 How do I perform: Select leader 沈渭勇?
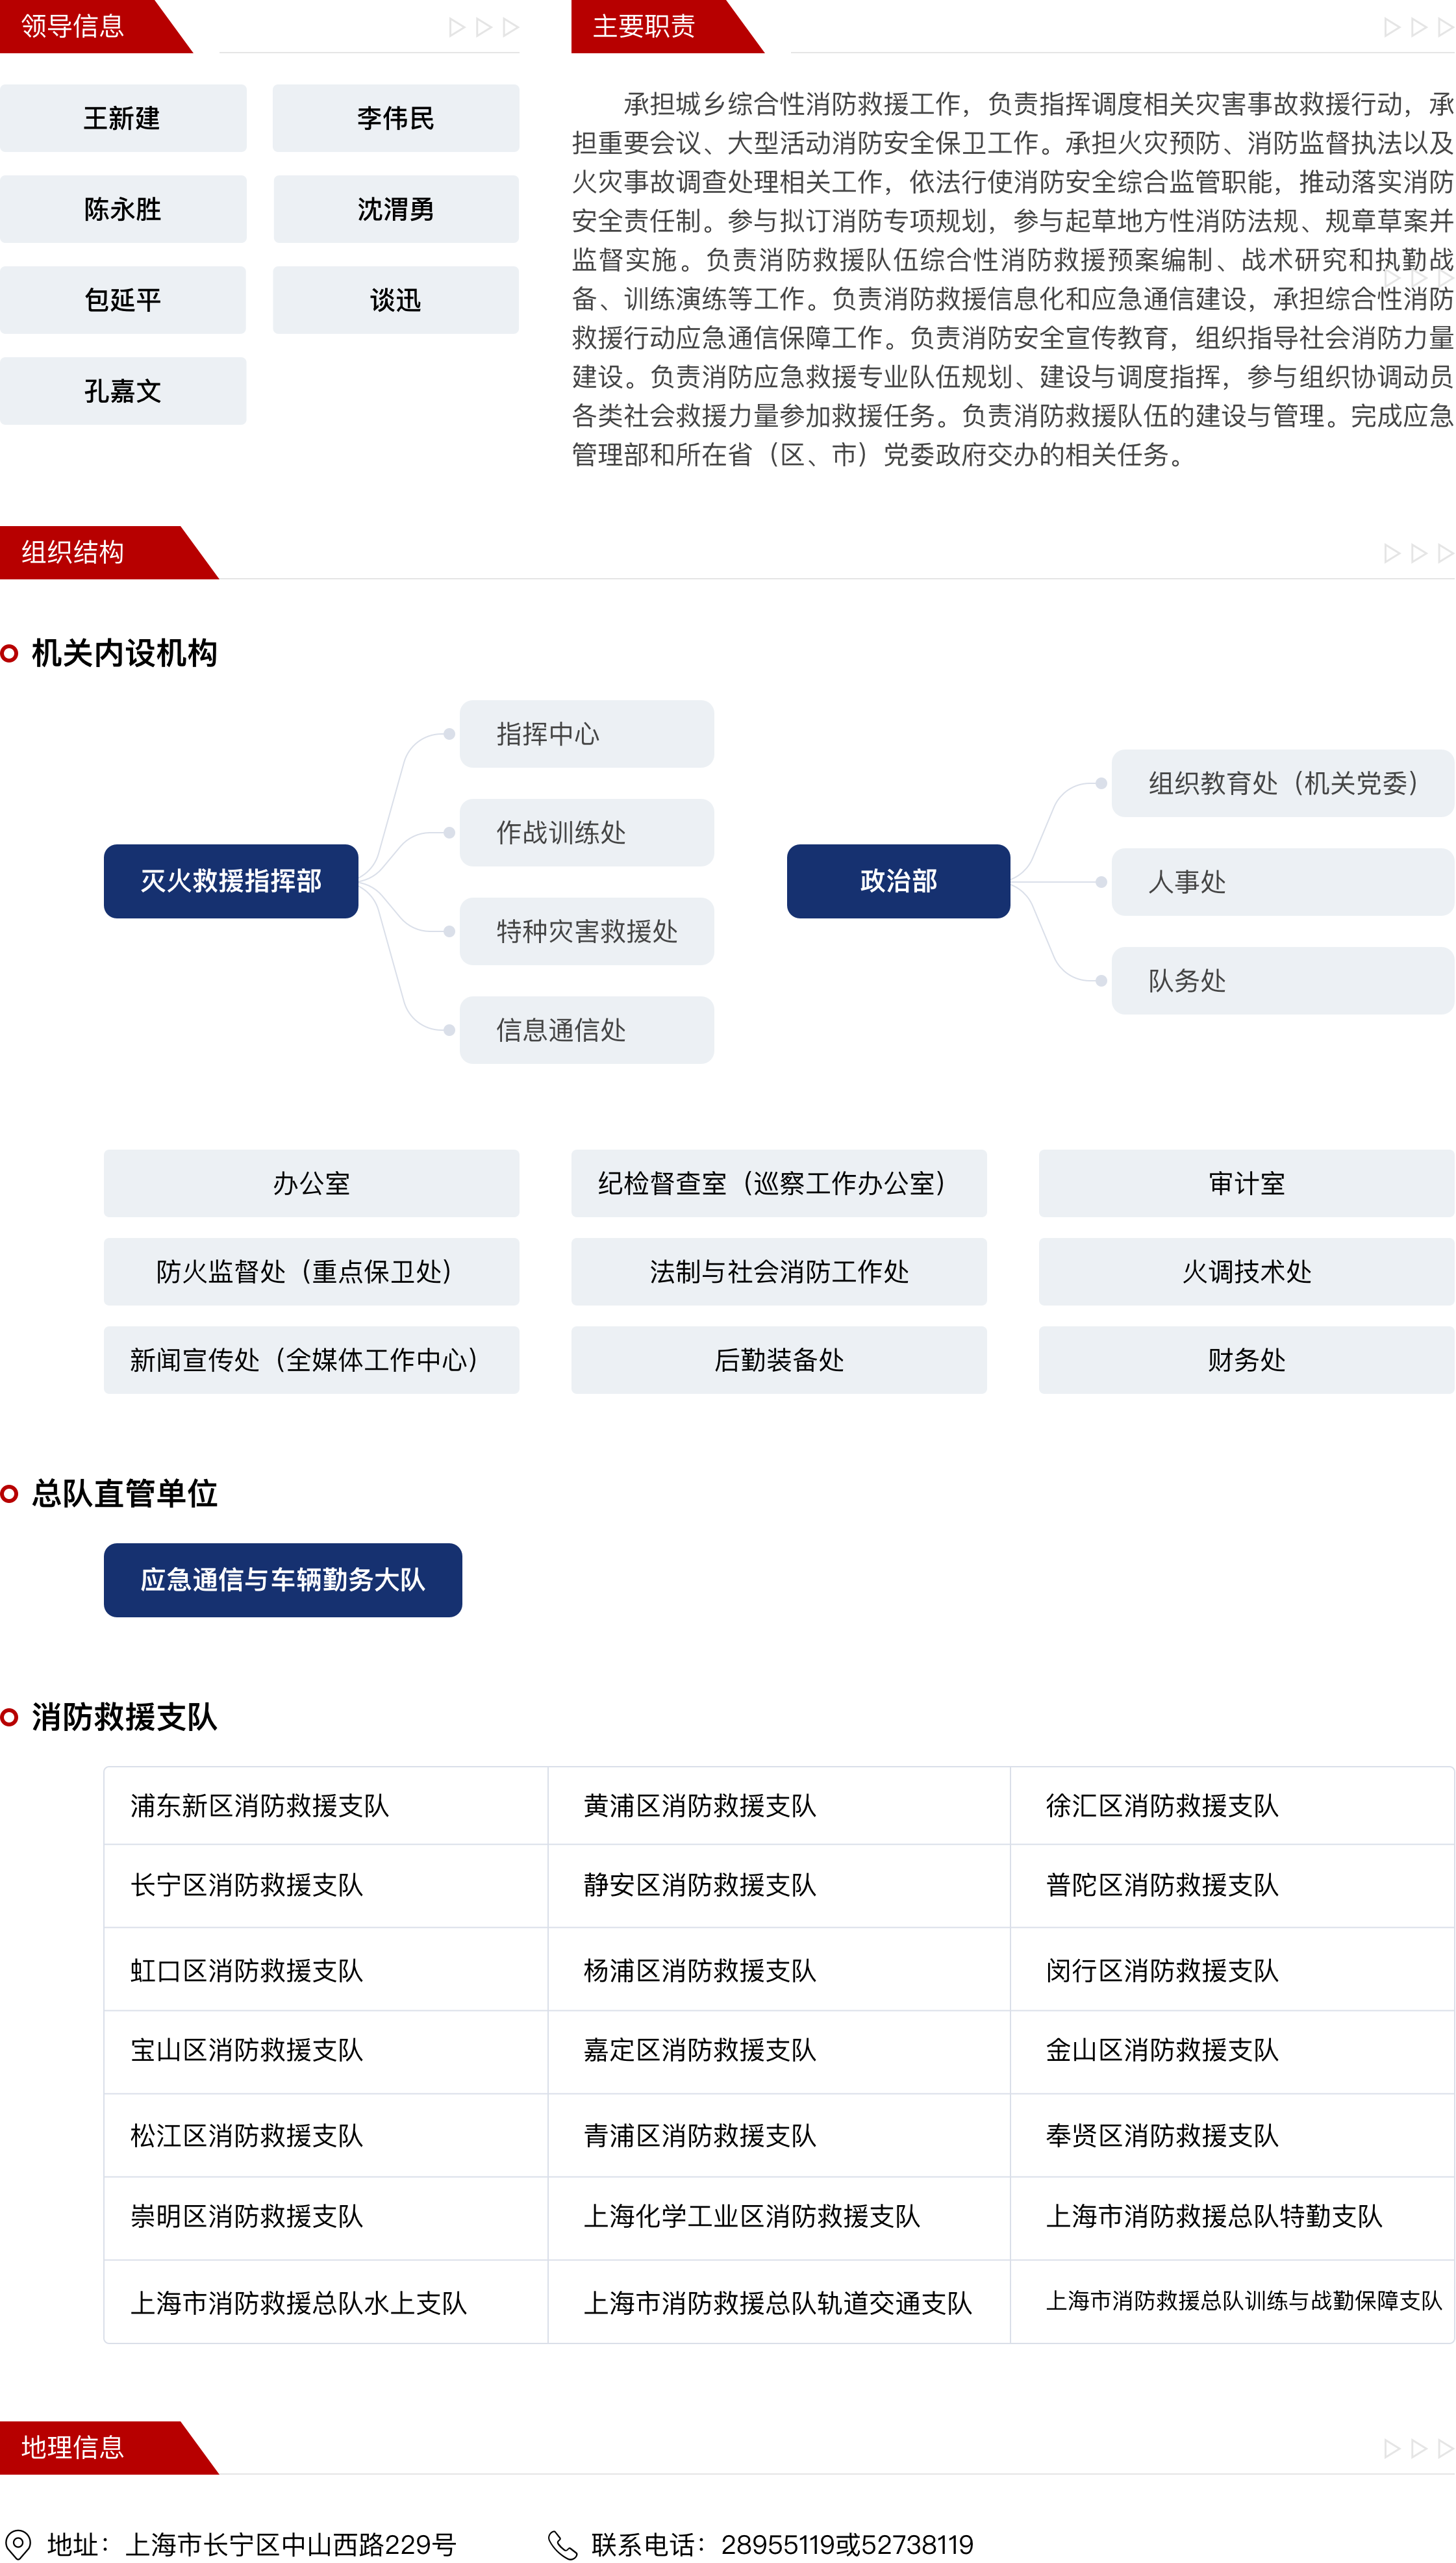(396, 209)
